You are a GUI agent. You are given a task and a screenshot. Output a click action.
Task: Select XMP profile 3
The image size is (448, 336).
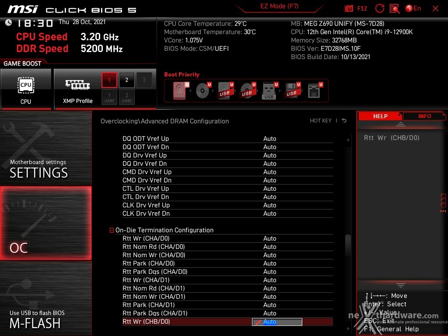coord(144,80)
